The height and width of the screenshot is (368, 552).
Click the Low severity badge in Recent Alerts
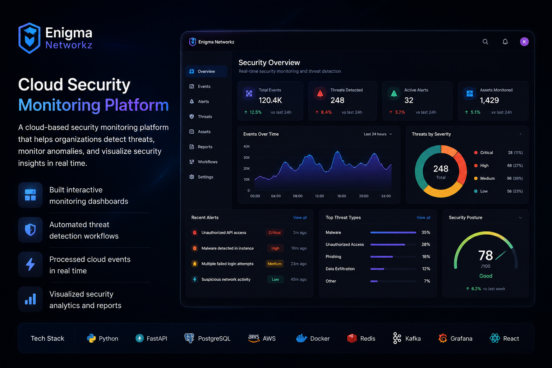point(275,279)
